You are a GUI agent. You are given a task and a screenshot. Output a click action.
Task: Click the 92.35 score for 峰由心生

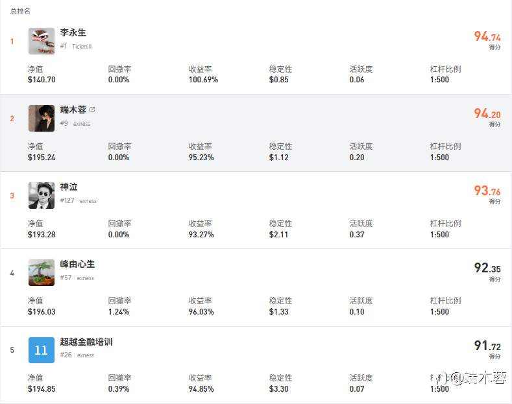pos(487,268)
